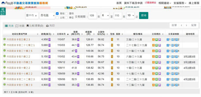Viewport: 201px width, 97px height.
Task: Open the end month dropdown showing 10
Action: click(x=130, y=16)
